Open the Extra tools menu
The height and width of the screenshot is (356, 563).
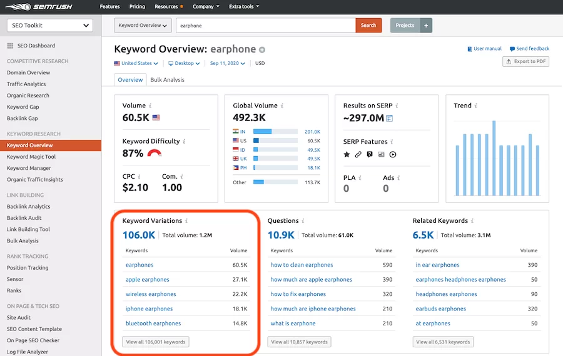click(x=244, y=7)
